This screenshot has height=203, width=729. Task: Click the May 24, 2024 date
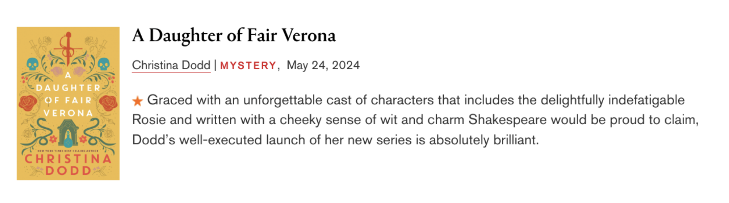(323, 65)
